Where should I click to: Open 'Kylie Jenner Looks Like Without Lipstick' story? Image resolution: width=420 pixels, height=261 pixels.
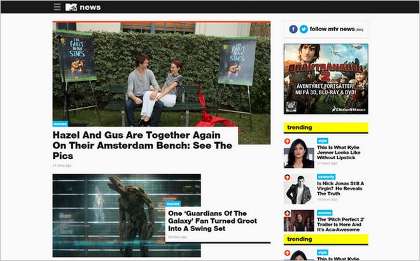339,153
